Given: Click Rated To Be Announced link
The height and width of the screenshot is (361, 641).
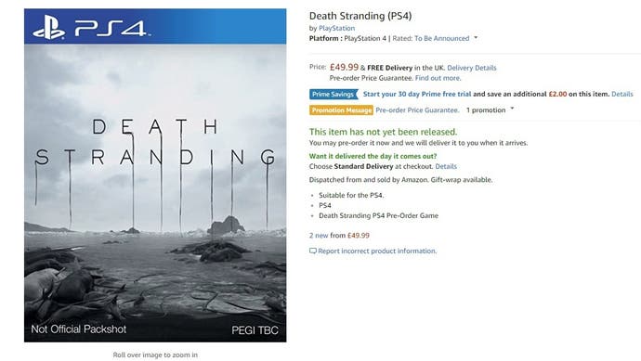Looking at the screenshot, I should [x=441, y=38].
